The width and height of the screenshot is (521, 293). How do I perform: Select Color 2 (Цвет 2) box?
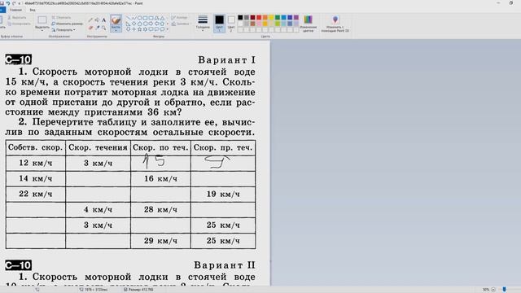click(231, 24)
